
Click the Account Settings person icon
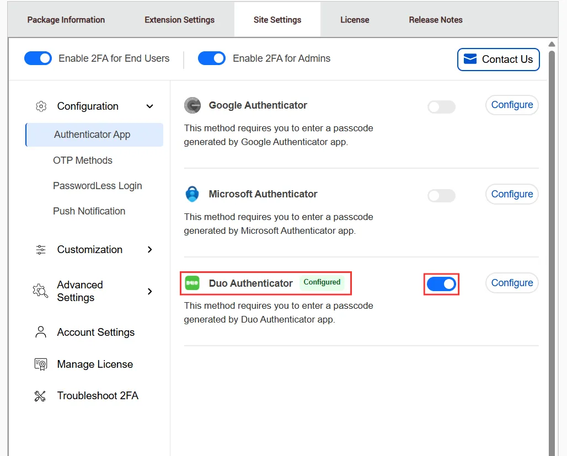[x=40, y=332]
